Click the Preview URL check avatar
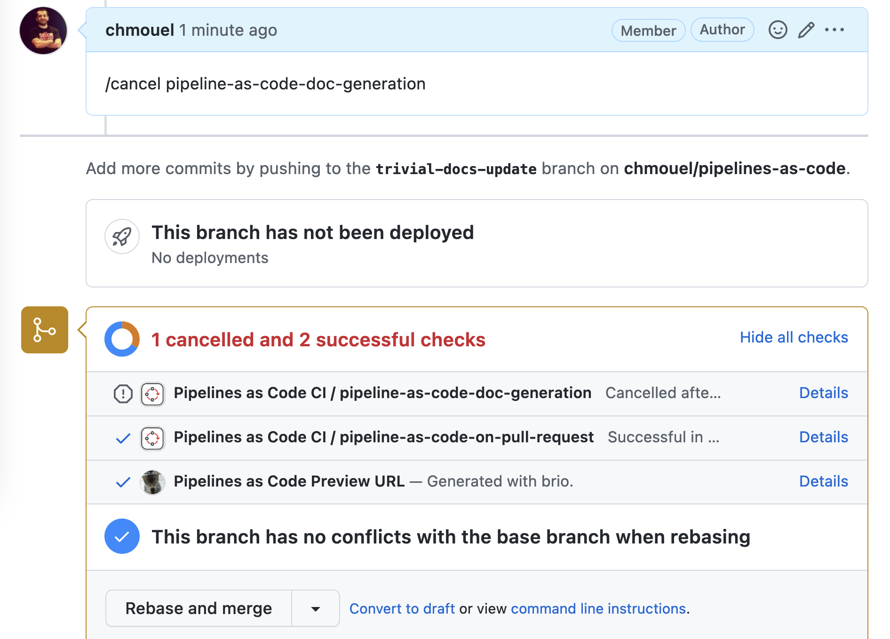The width and height of the screenshot is (890, 639). (152, 482)
